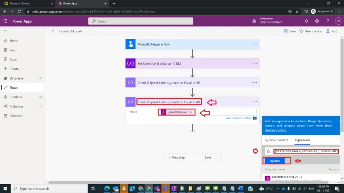Click the browser address bar
The height and width of the screenshot is (193, 344).
point(156,12)
